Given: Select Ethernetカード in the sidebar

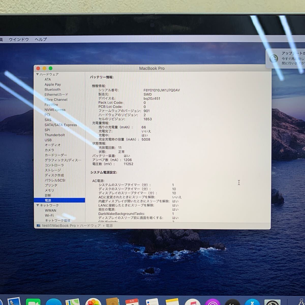Looking at the screenshot, I should click(x=56, y=95).
